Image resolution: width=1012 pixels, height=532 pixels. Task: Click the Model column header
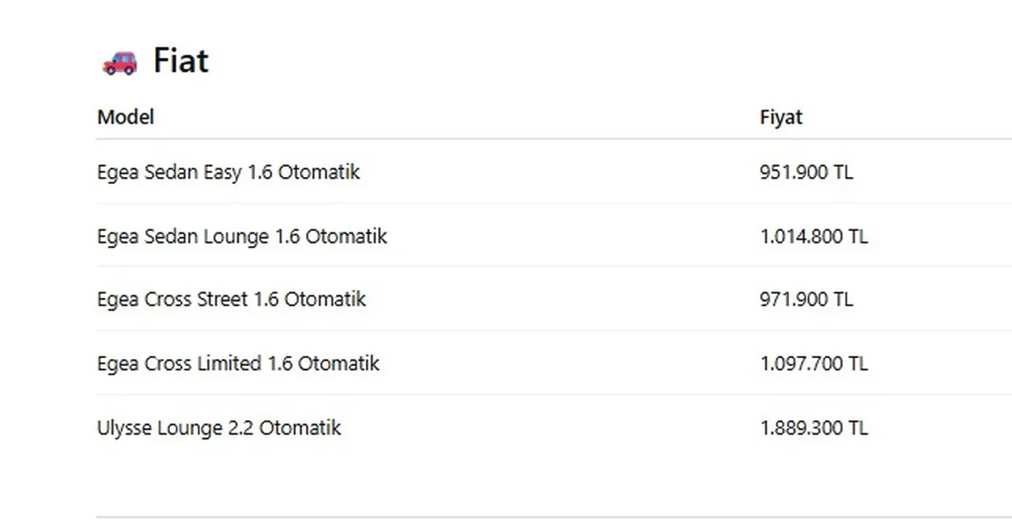click(x=126, y=117)
